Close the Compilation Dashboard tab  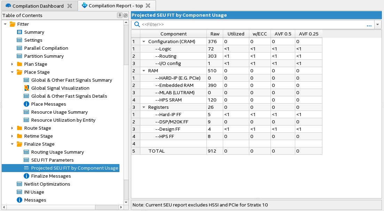pyautogui.click(x=70, y=6)
